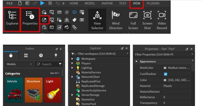Click the BrickColor swatch Medium stone
This screenshot has height=106, width=202.
[165, 68]
